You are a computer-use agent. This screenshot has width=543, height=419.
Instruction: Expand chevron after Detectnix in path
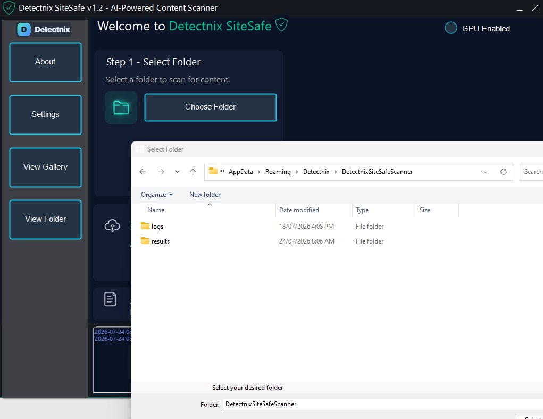(x=336, y=172)
